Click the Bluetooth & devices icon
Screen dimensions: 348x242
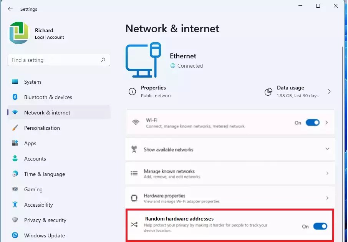tap(15, 97)
